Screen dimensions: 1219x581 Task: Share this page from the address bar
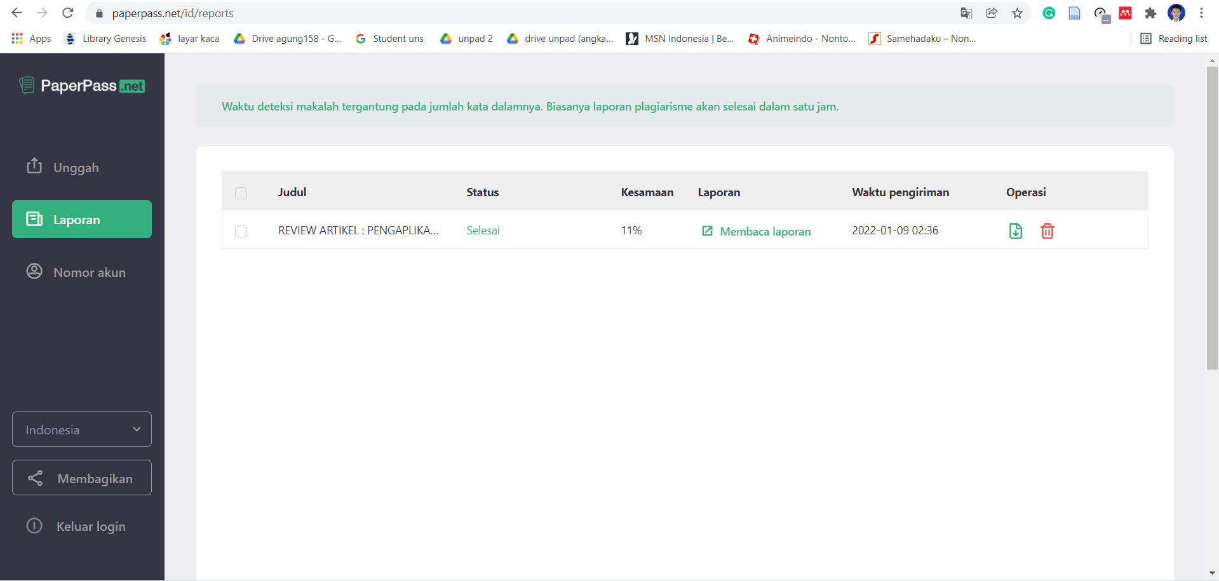[x=992, y=13]
